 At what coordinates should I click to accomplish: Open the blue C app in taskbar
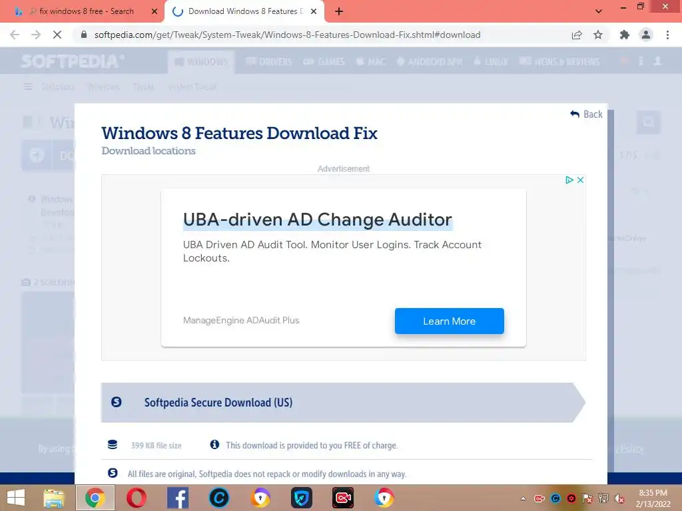(x=218, y=498)
